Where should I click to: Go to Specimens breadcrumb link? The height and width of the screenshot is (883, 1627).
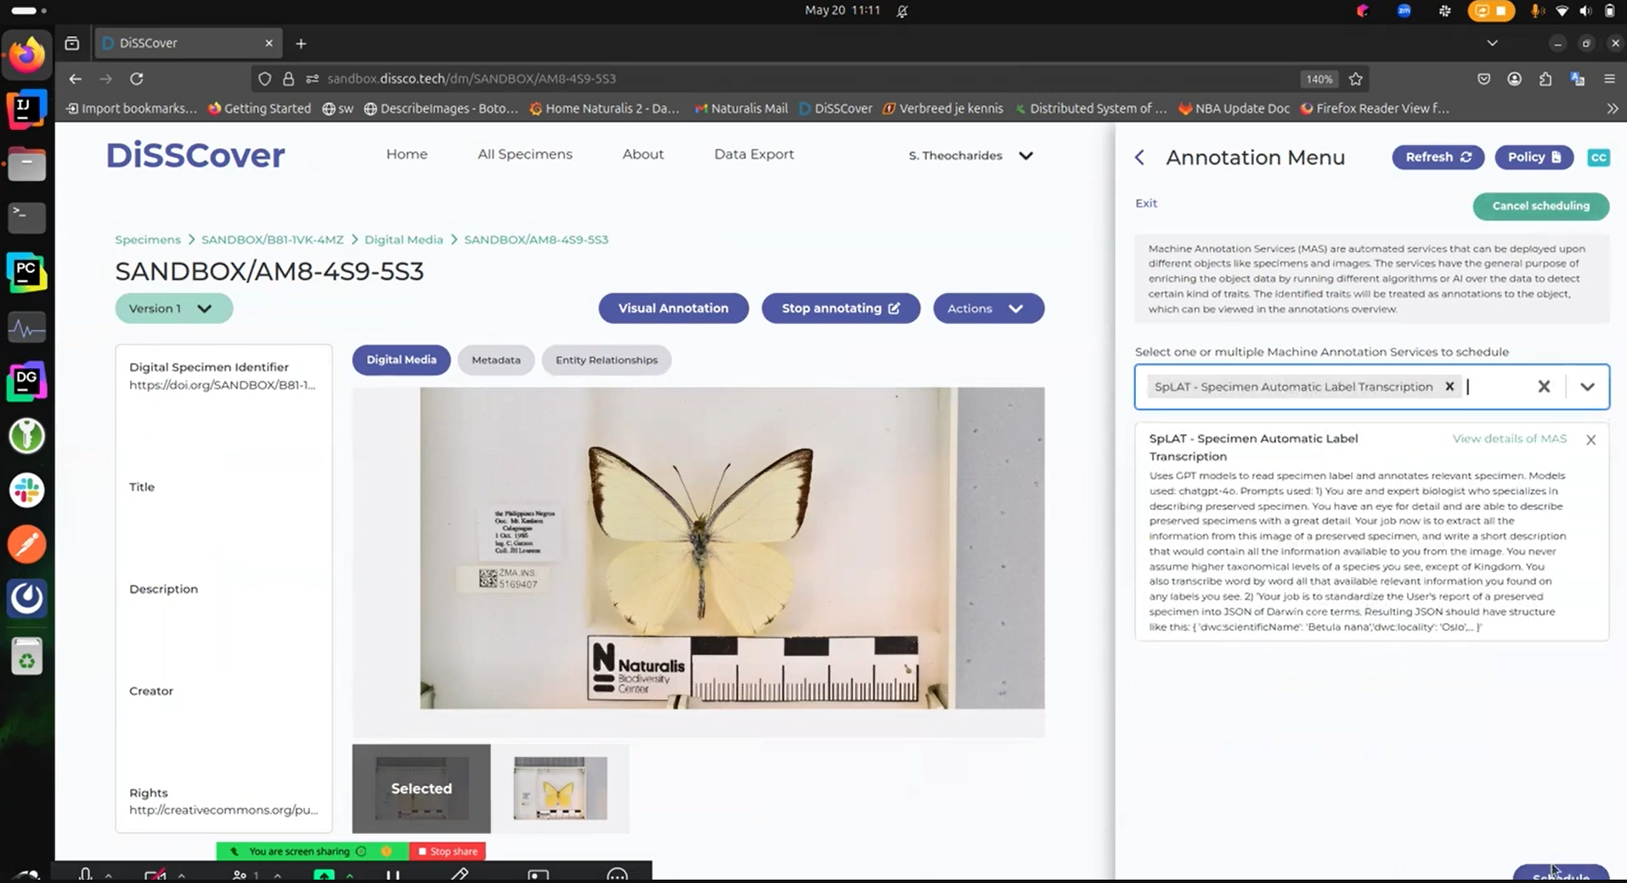coord(148,240)
